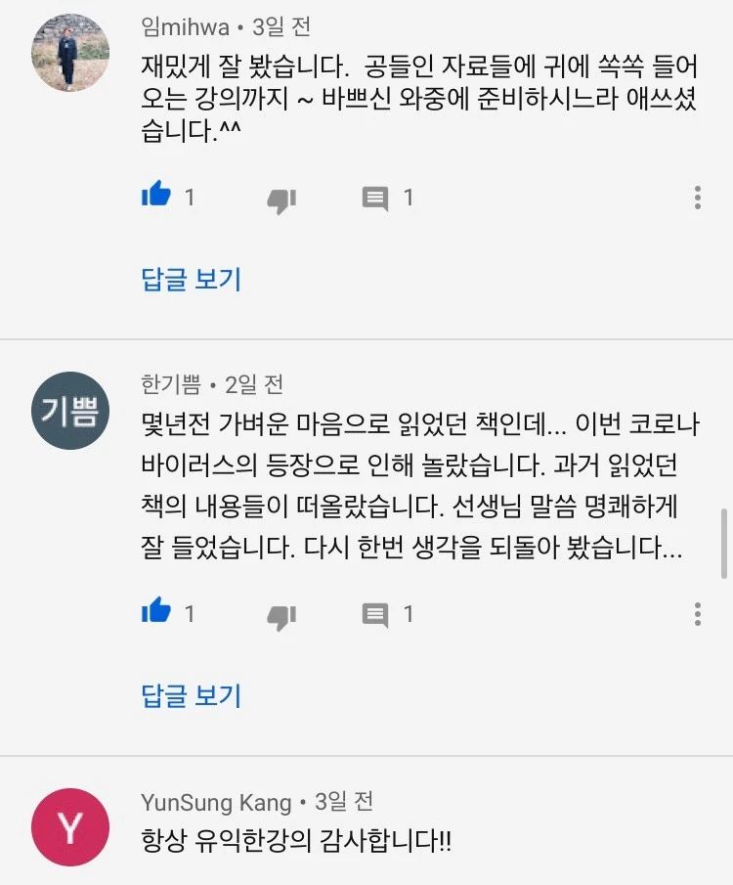Viewport: 733px width, 885px height.
Task: Open reply icon on 임mihwa comment
Action: pos(375,199)
